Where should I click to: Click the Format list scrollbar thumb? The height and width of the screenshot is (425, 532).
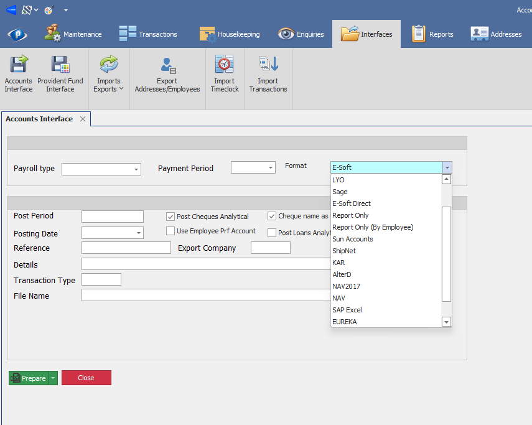click(x=447, y=254)
